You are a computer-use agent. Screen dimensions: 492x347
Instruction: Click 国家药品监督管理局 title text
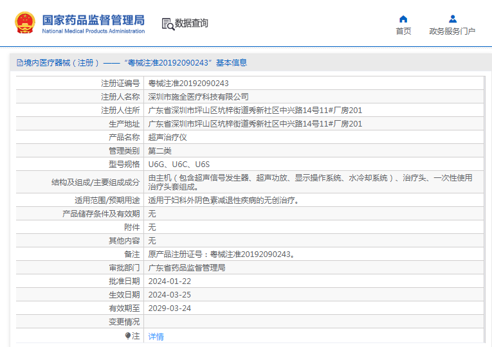[x=93, y=20]
